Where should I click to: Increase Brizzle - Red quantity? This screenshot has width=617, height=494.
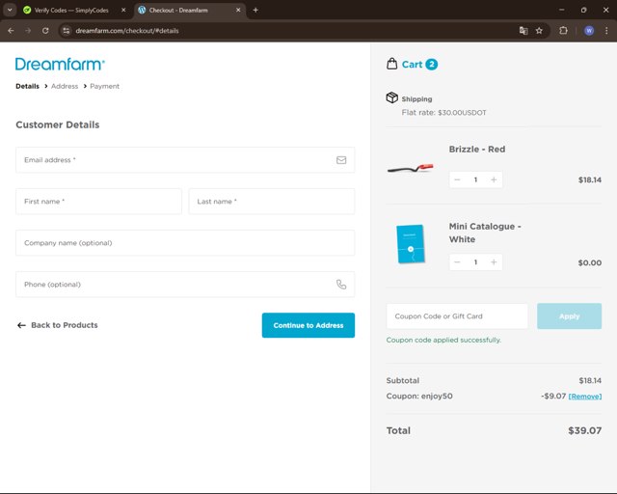click(x=494, y=179)
